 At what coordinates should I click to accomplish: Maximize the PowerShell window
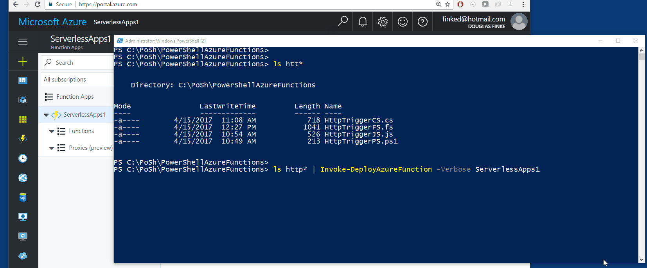[x=618, y=41]
